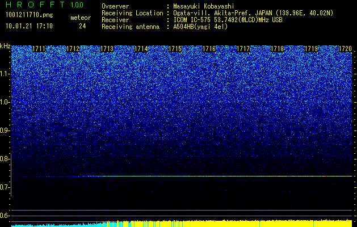Click the 1713 time marker

(107, 49)
